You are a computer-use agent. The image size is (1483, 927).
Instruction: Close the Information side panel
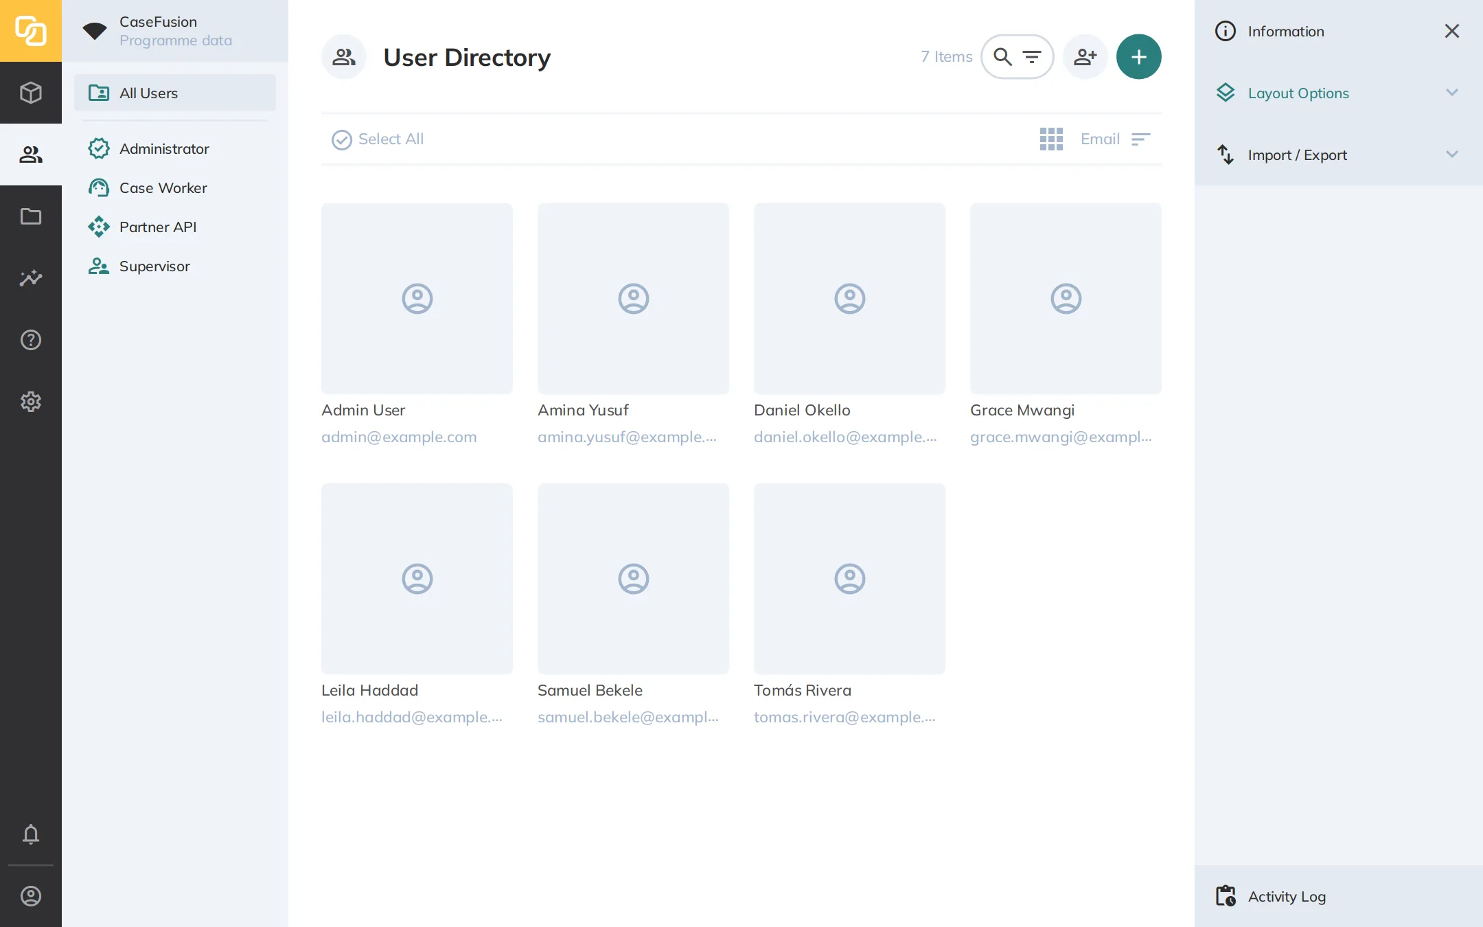[1452, 31]
